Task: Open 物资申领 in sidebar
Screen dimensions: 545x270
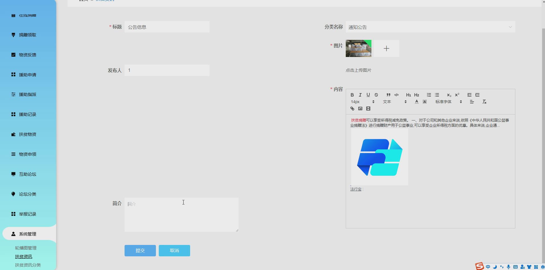Action: pyautogui.click(x=28, y=154)
